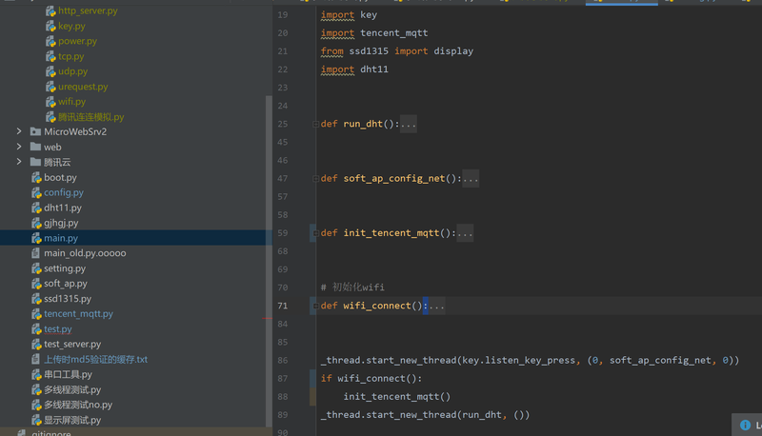Click 'import dht11' on line 22
Image resolution: width=762 pixels, height=436 pixels.
pyautogui.click(x=354, y=69)
